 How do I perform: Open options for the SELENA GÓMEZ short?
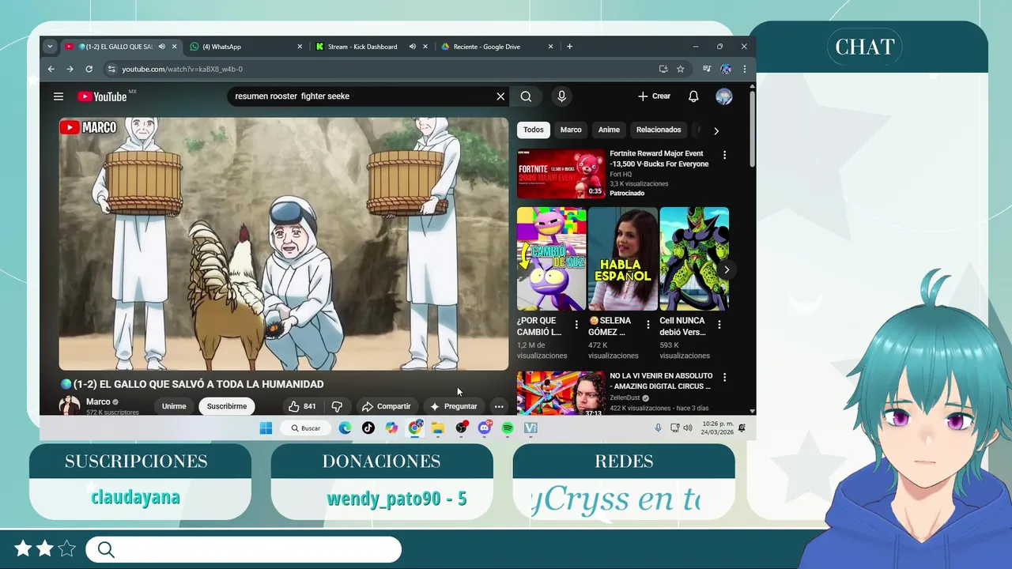tap(648, 325)
